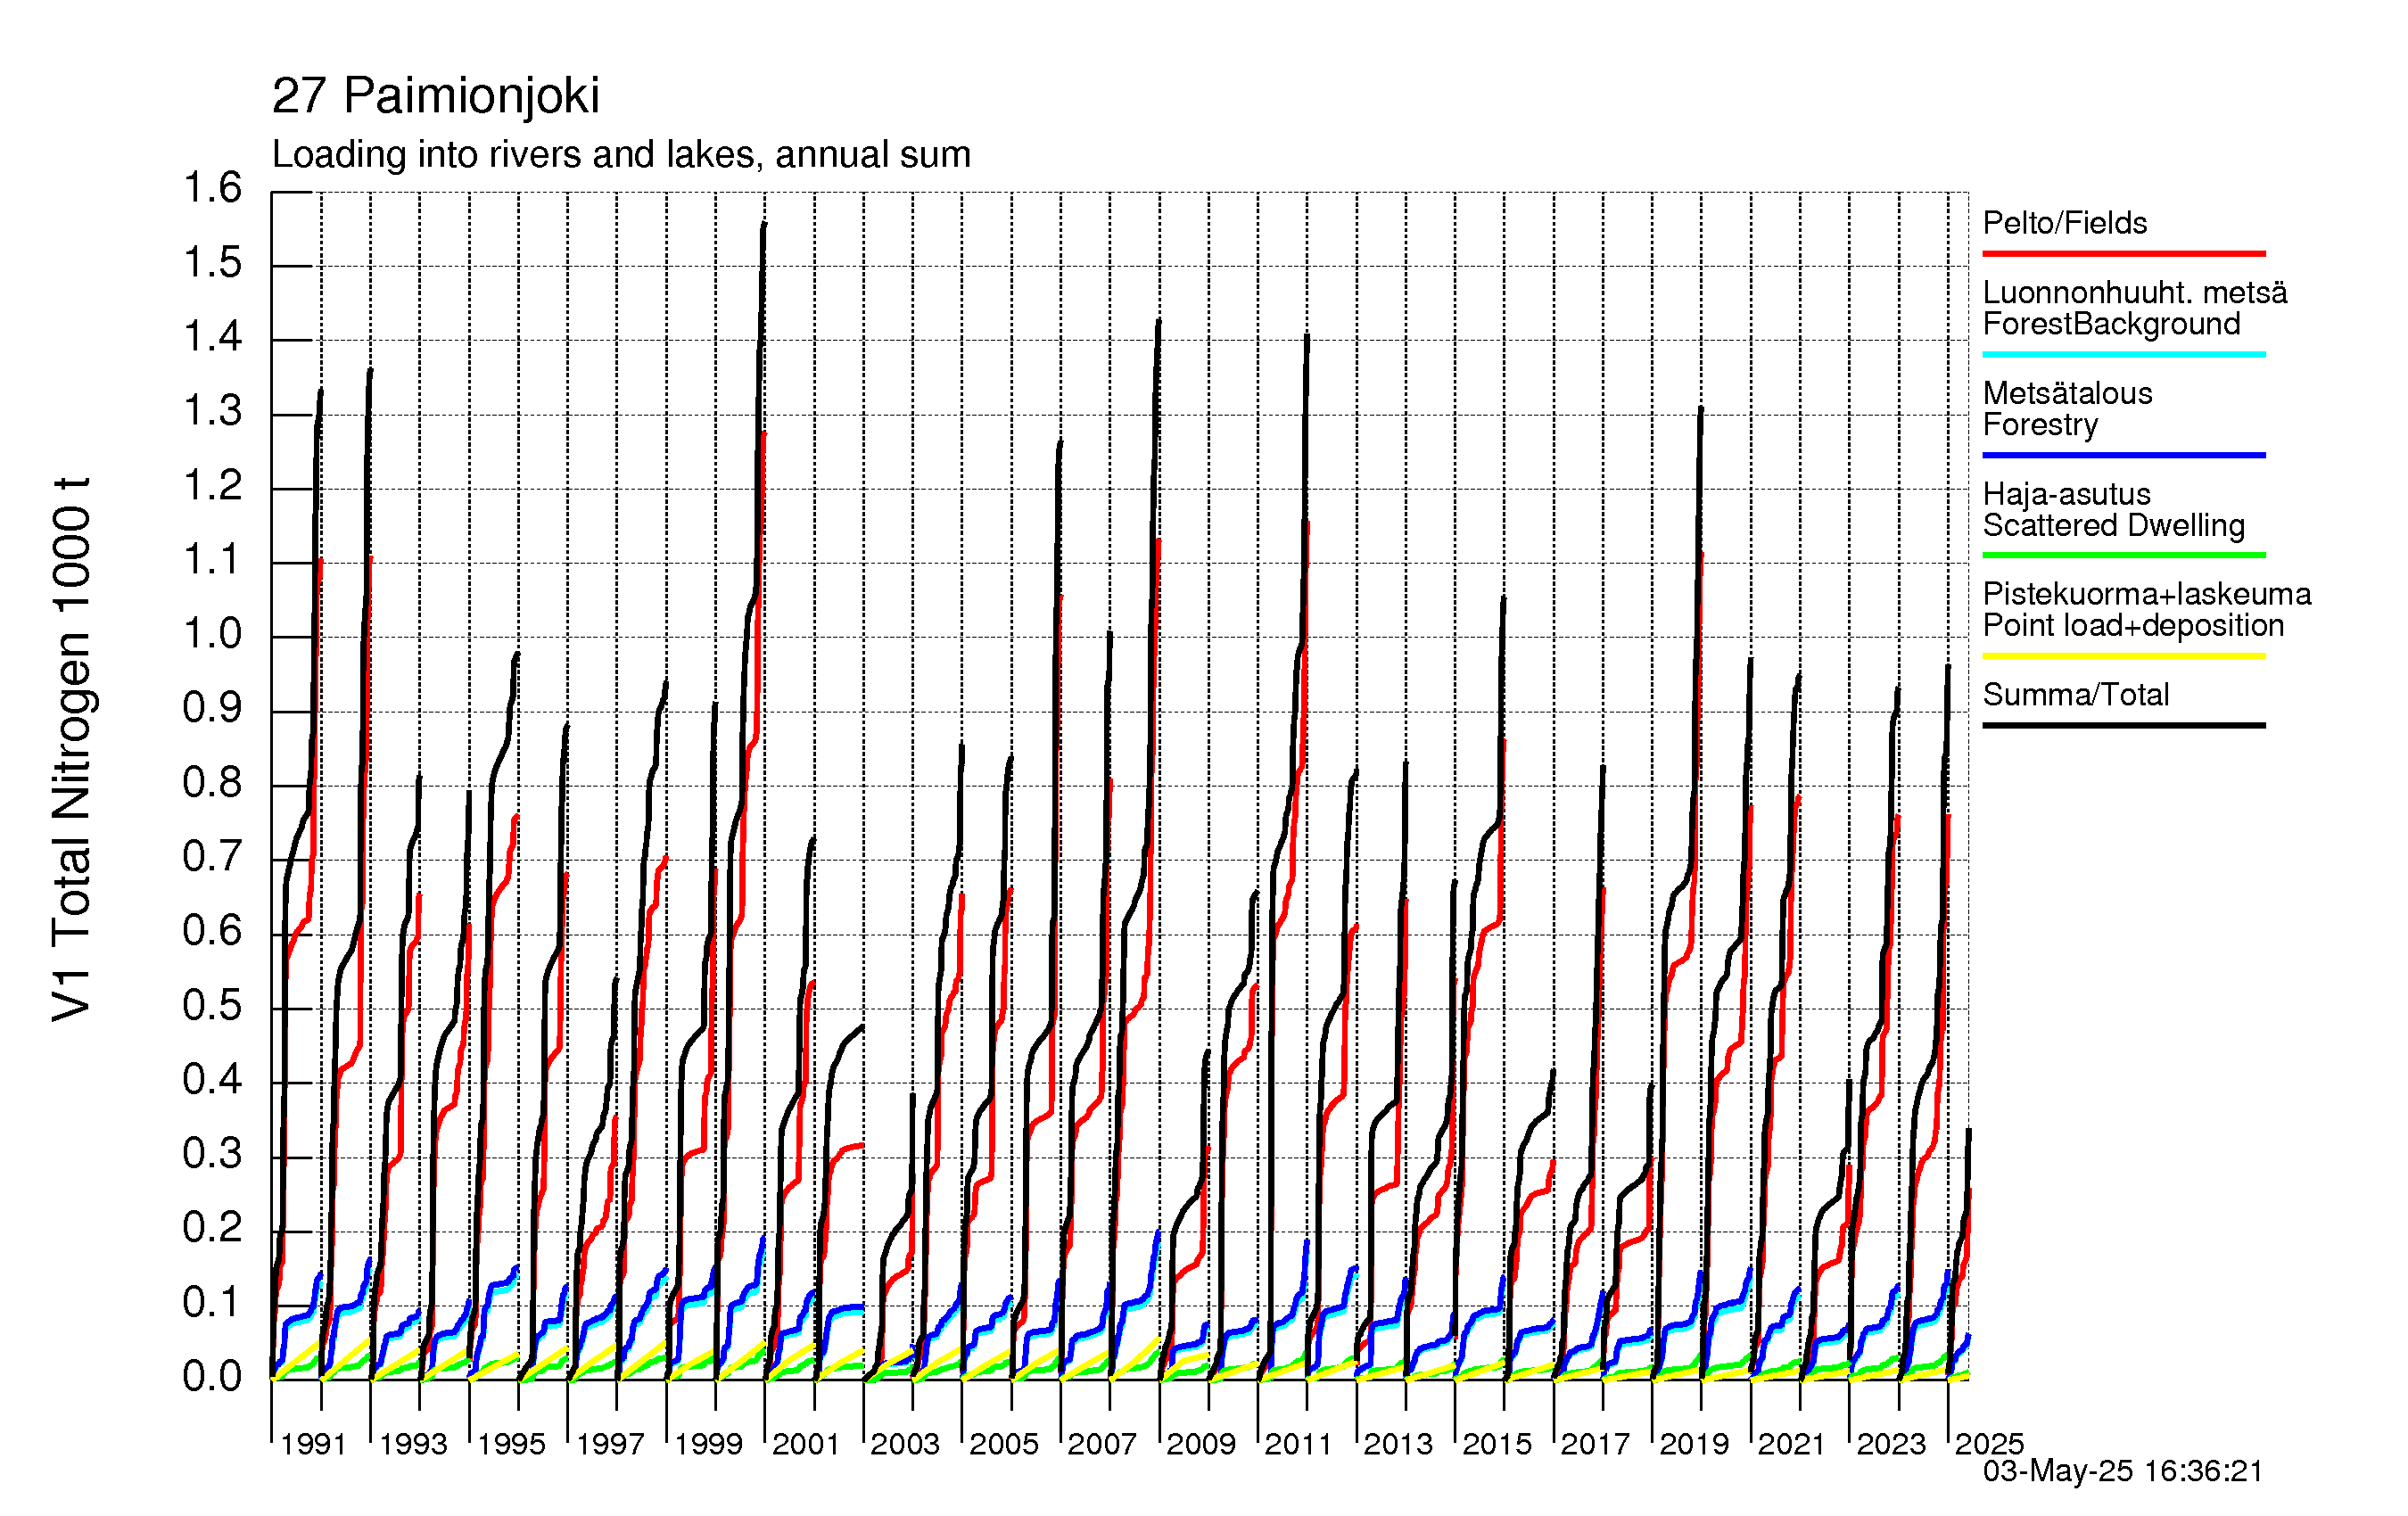Click the x-axis year label 1997
Viewport: 2408px width, 1516px height.
pyautogui.click(x=609, y=1444)
